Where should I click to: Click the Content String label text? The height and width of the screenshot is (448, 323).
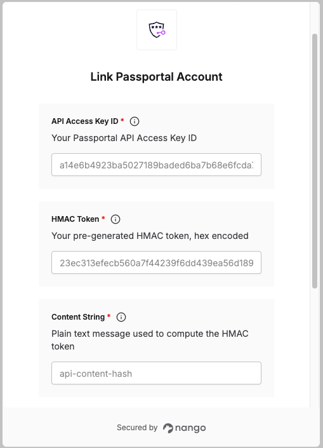[78, 317]
